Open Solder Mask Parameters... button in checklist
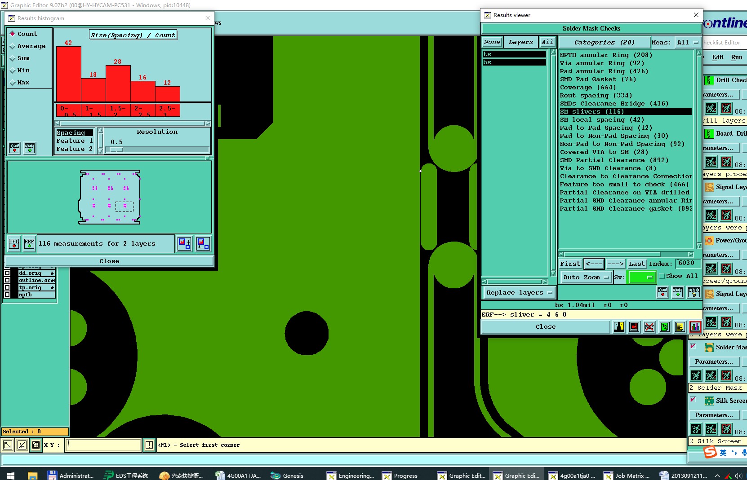 (x=714, y=362)
